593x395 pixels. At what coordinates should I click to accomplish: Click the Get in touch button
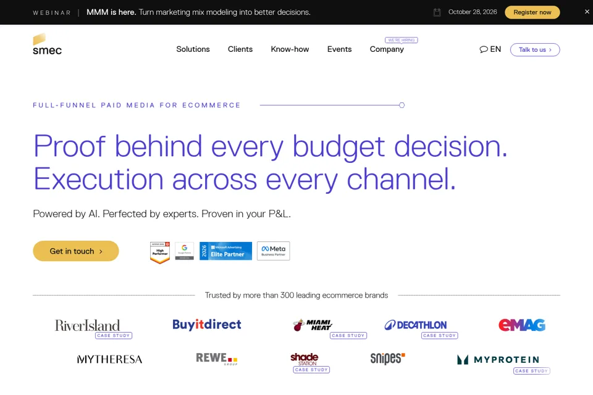pyautogui.click(x=75, y=251)
